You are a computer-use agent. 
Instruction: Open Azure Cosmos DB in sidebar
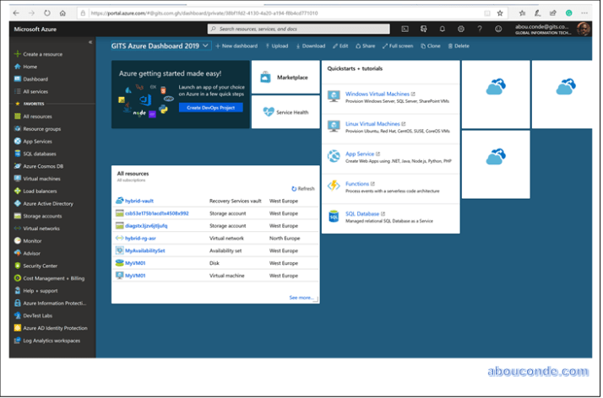42,166
